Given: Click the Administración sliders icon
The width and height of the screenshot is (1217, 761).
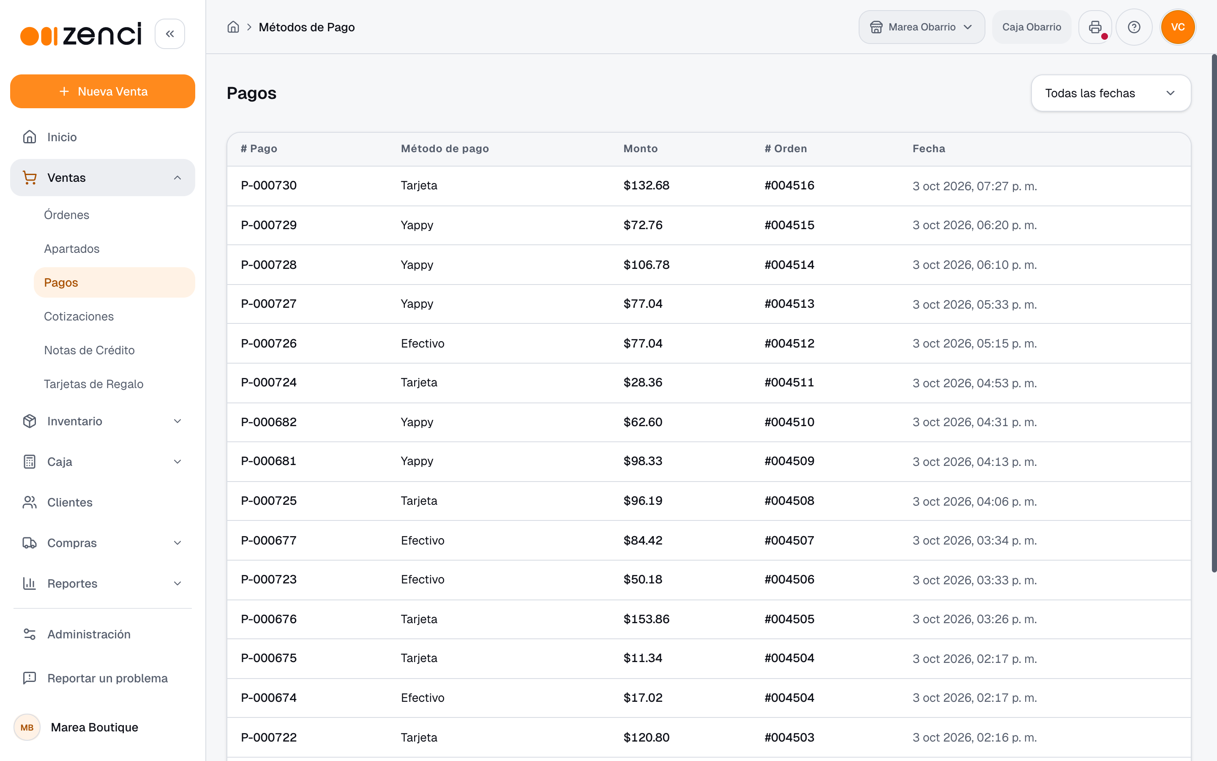Looking at the screenshot, I should [x=30, y=634].
